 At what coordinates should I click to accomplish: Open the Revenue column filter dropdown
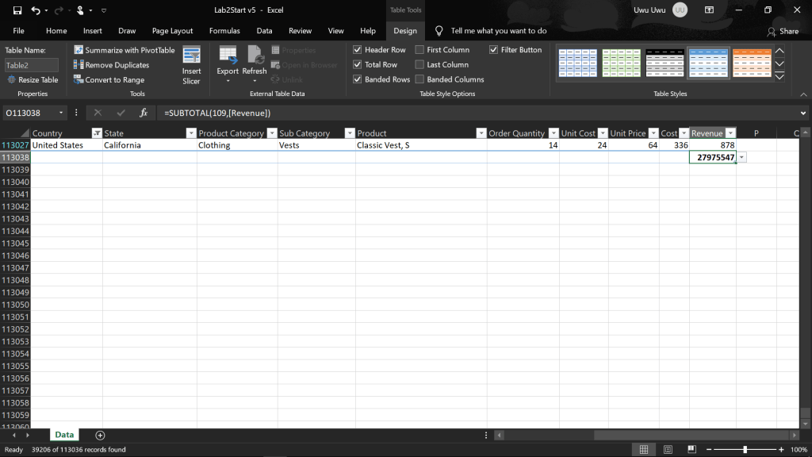coord(730,133)
